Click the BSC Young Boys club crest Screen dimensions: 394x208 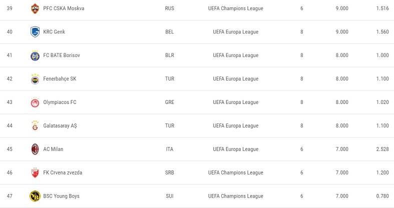point(35,196)
